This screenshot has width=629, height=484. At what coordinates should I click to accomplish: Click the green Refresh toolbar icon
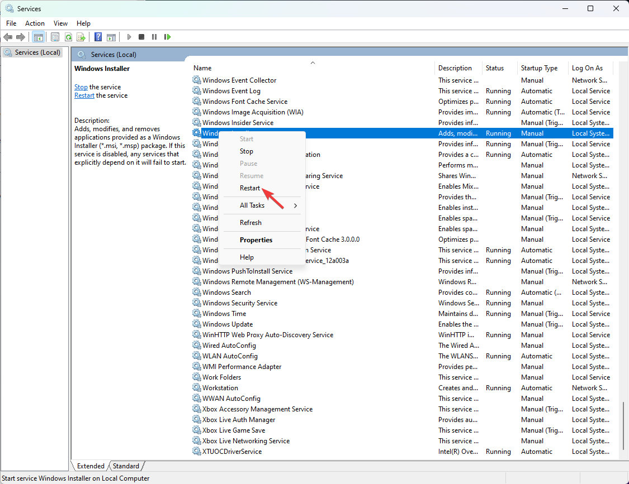pyautogui.click(x=68, y=37)
